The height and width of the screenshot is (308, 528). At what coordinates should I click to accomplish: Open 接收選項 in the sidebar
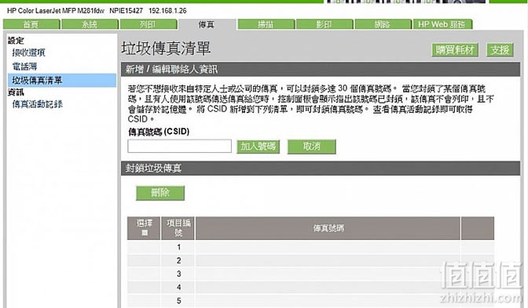tap(28, 53)
